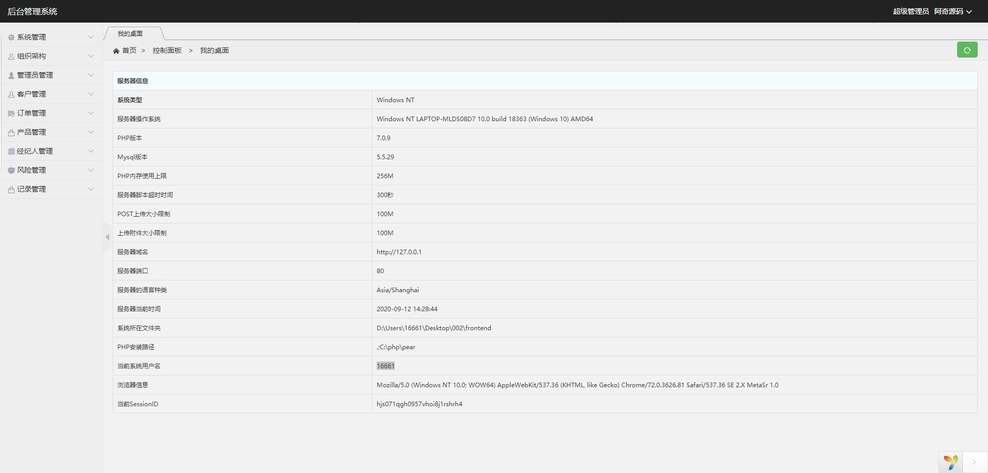Viewport: 988px width, 473px height.
Task: Click the user icon beside 管理员管理
Action: click(x=11, y=75)
